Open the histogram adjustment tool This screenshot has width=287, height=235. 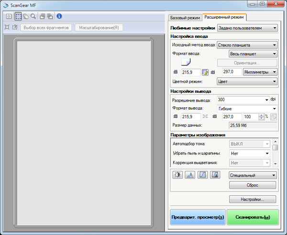coord(190,175)
